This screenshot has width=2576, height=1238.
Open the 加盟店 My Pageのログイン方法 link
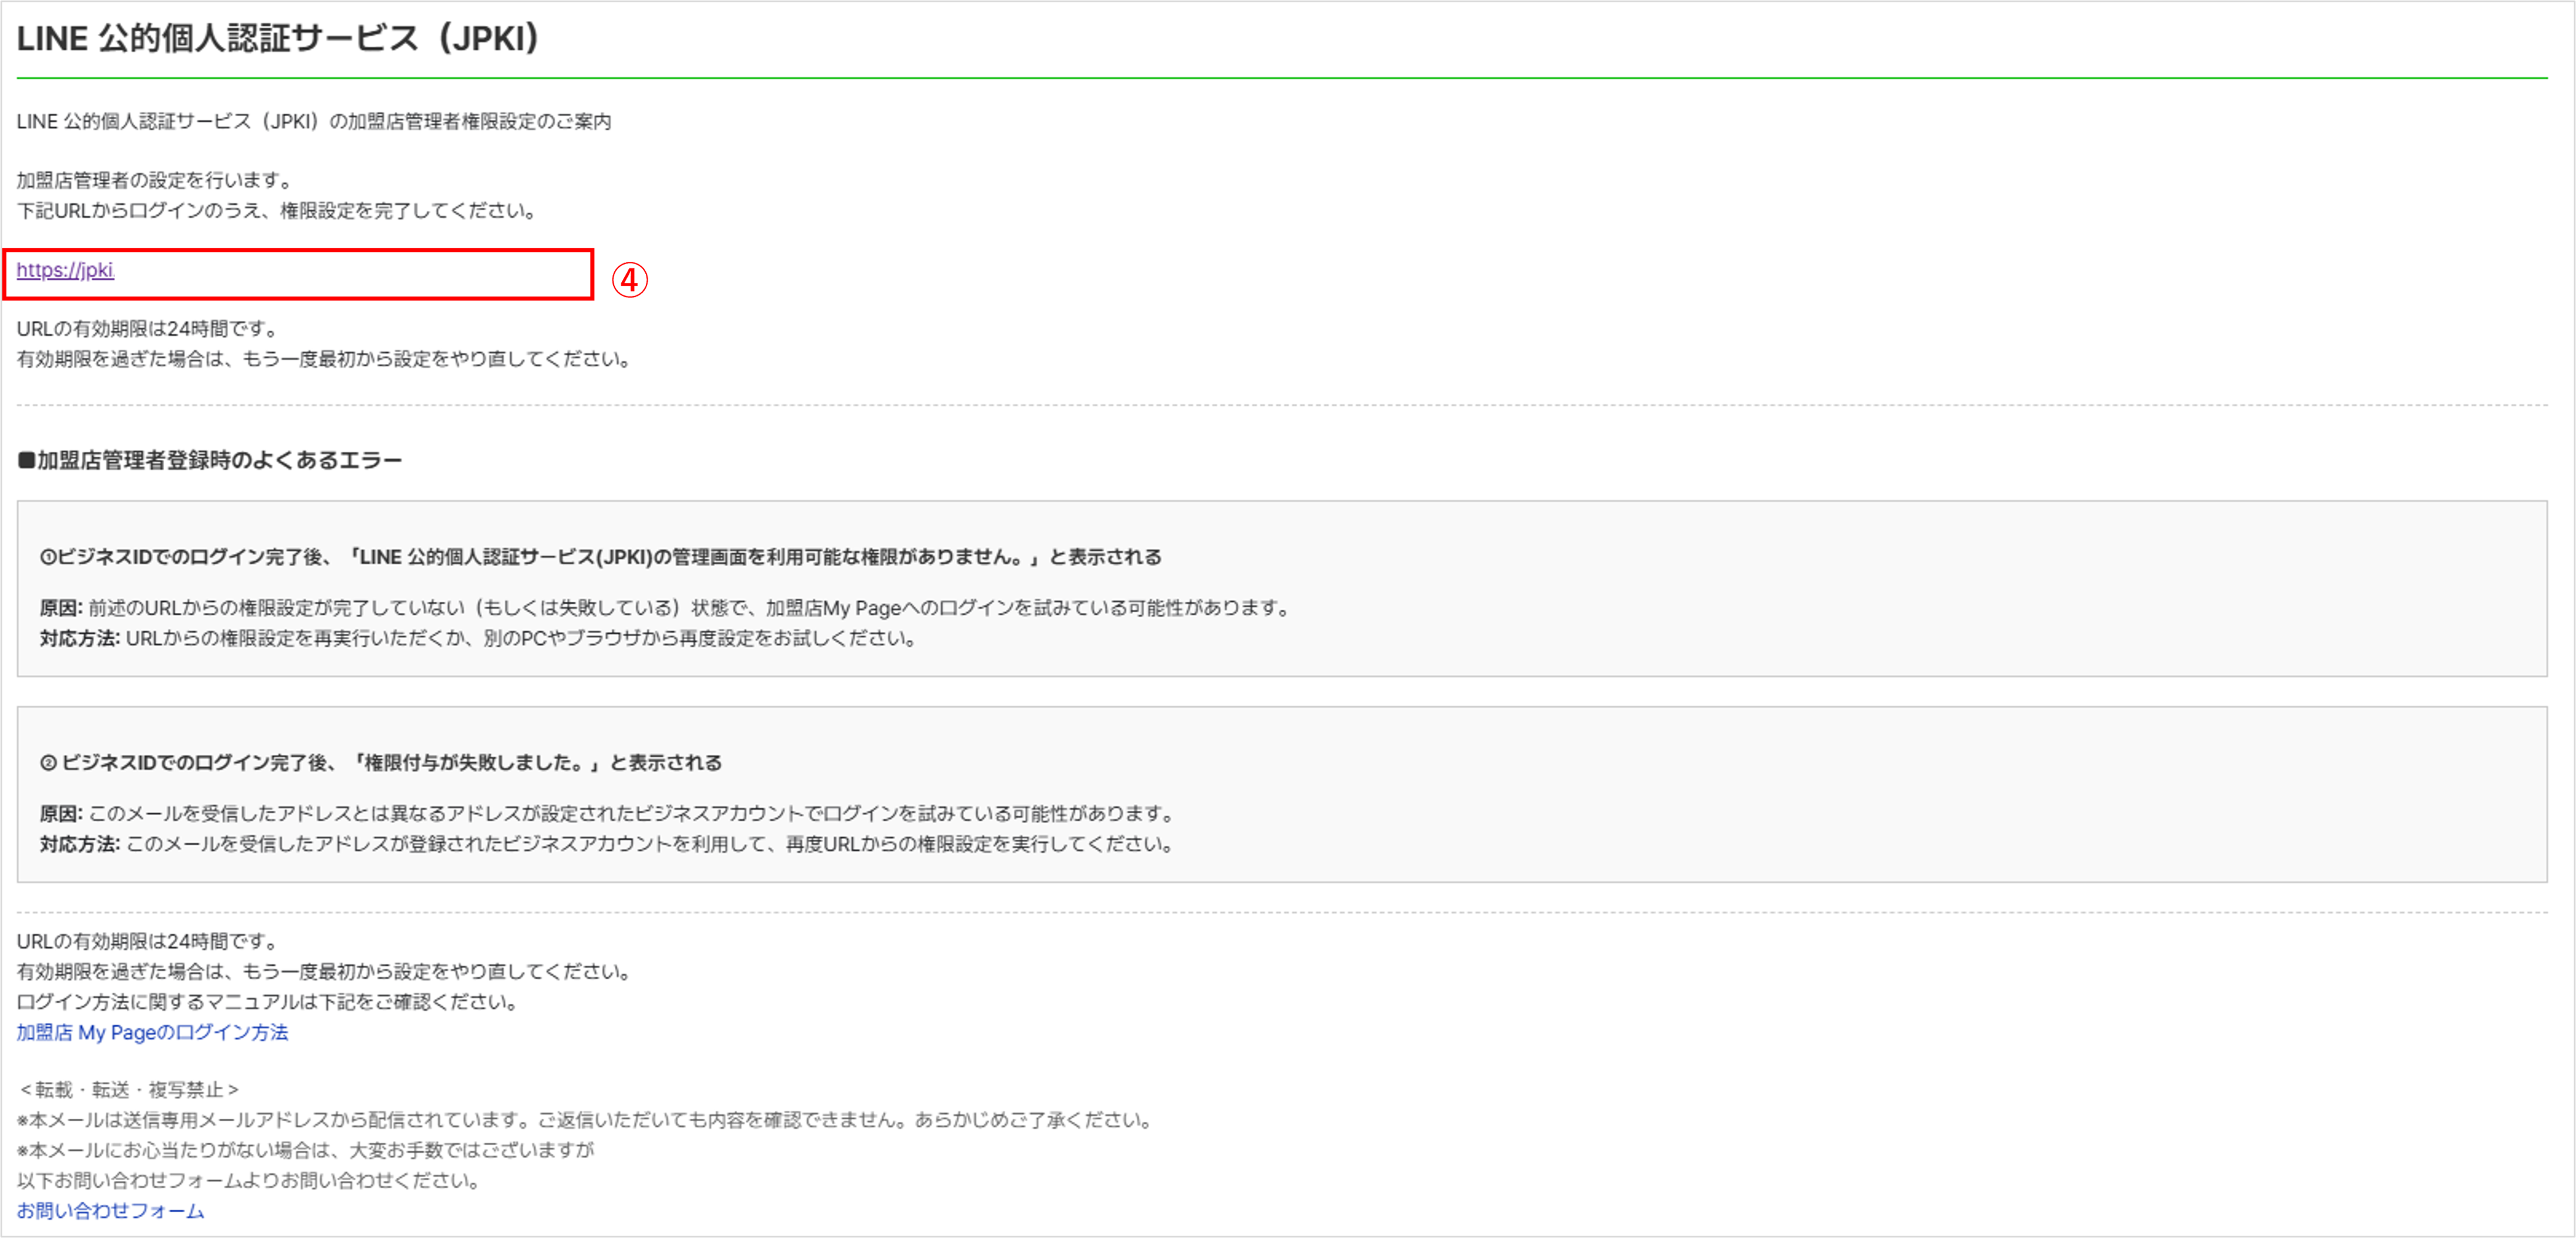(x=152, y=1032)
